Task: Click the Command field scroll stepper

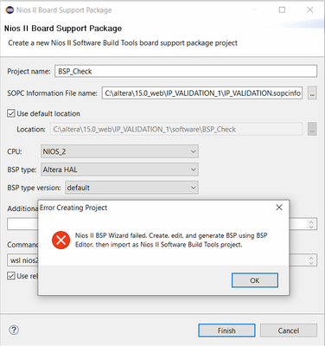Action: click(x=311, y=260)
